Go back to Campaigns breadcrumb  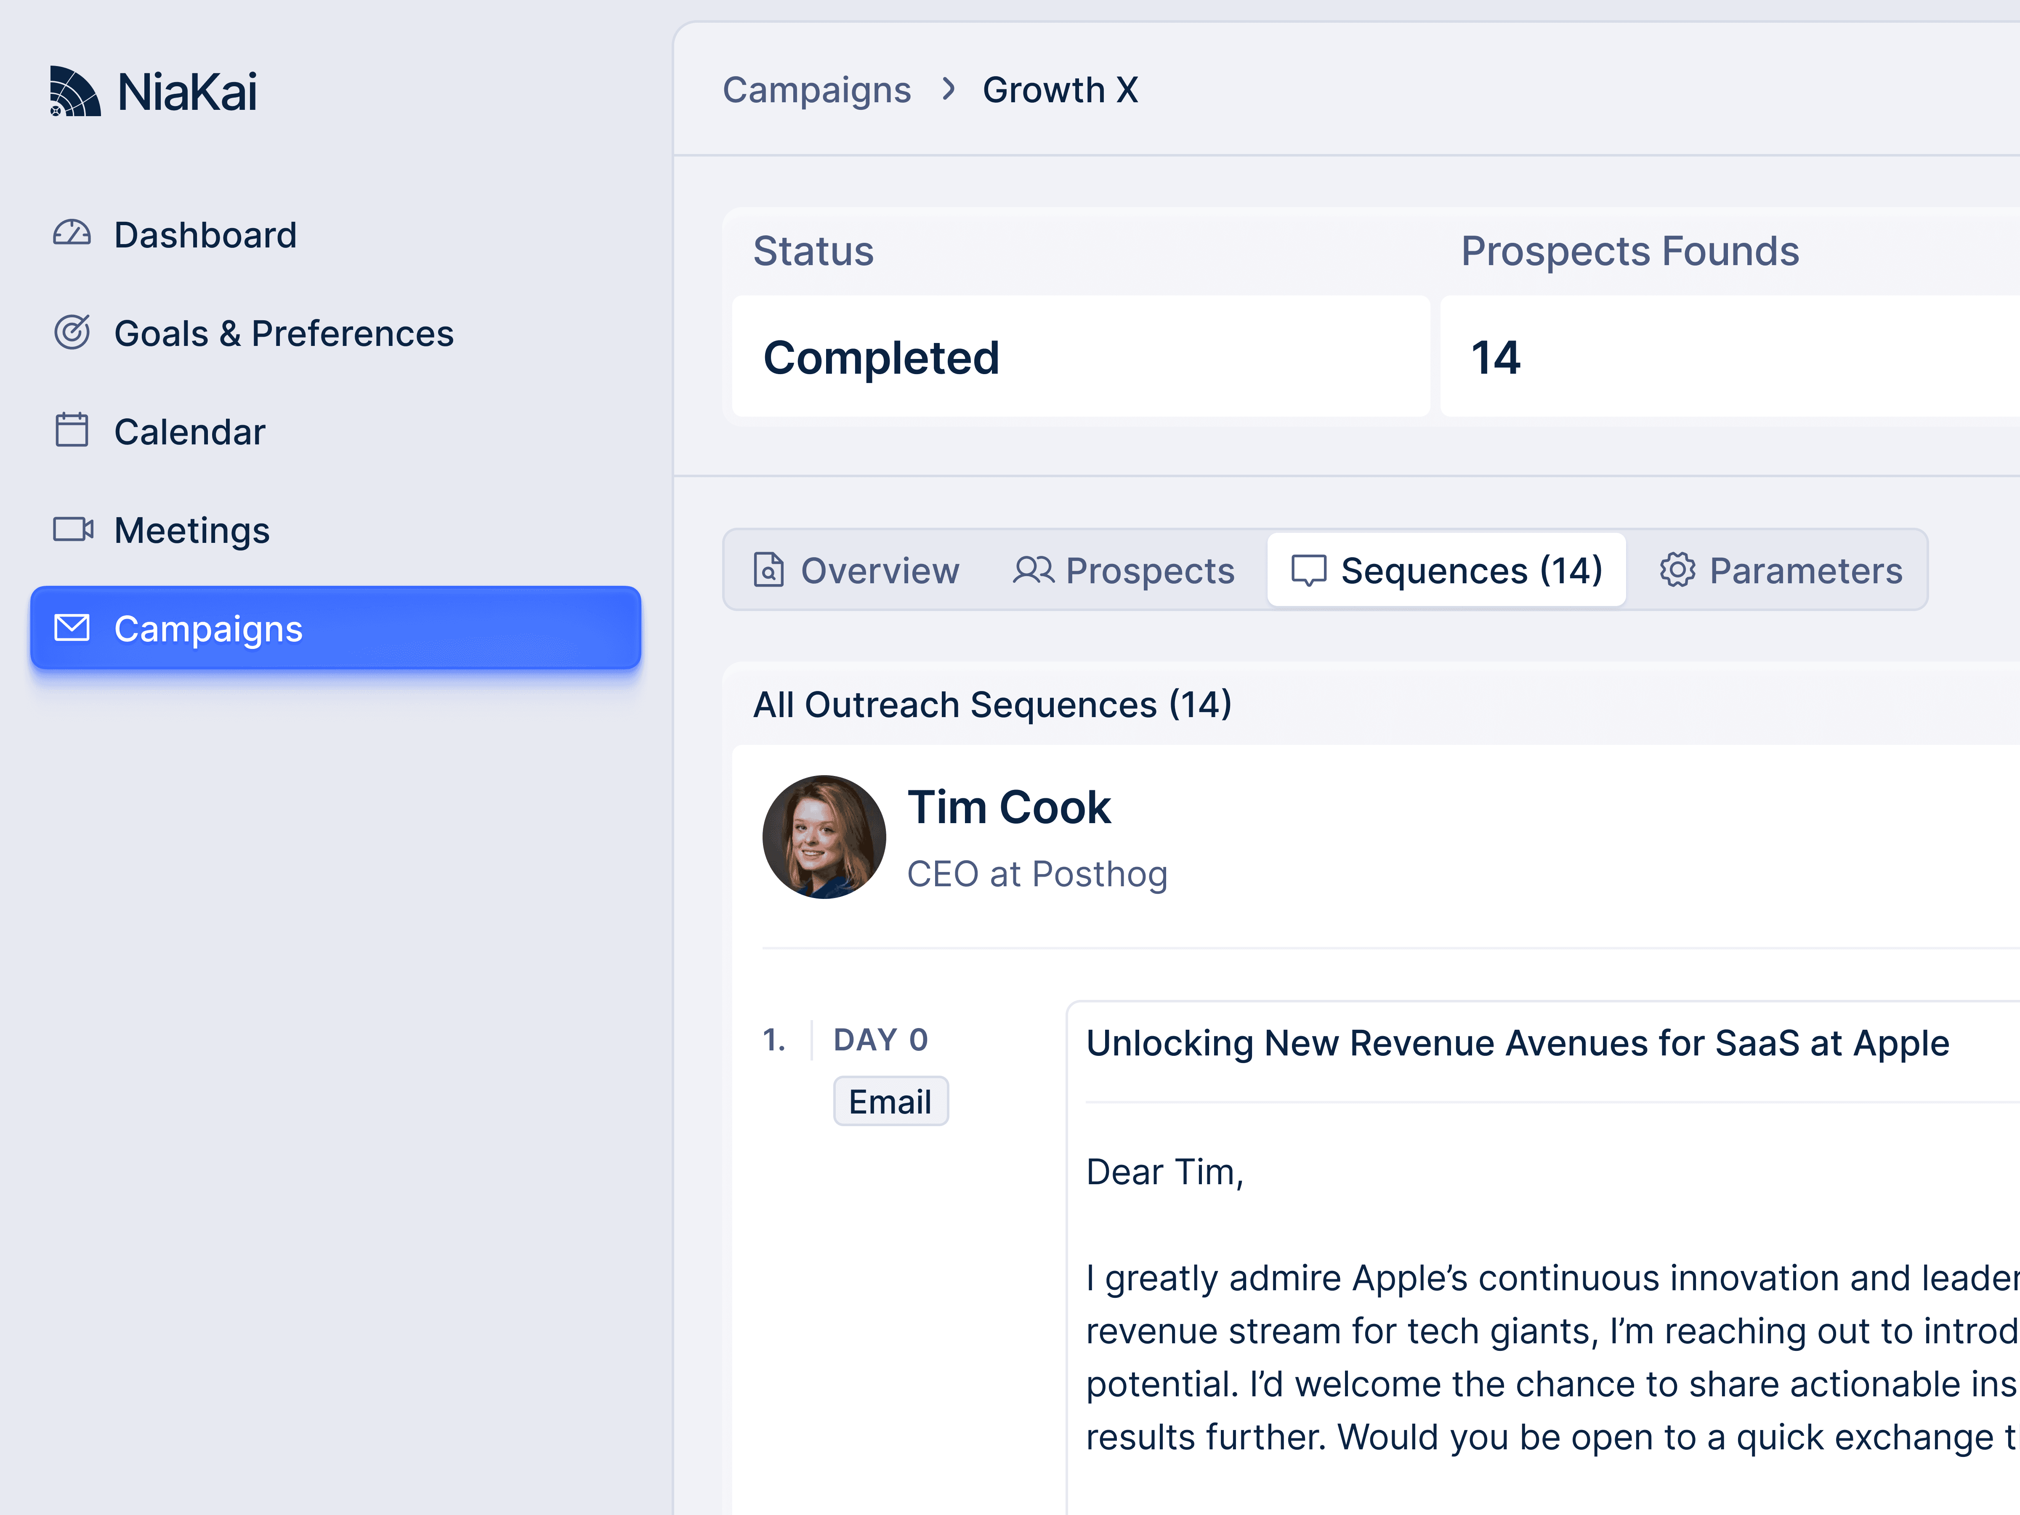[816, 90]
